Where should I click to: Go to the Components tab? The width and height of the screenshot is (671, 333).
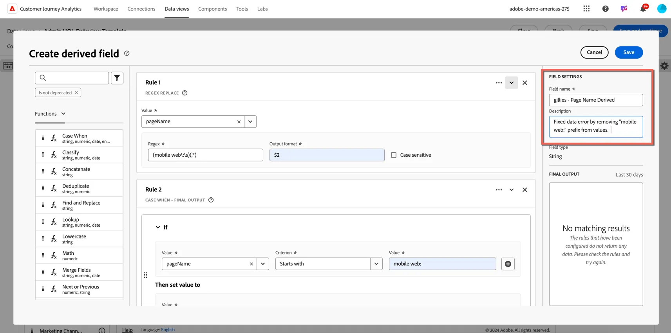(212, 9)
